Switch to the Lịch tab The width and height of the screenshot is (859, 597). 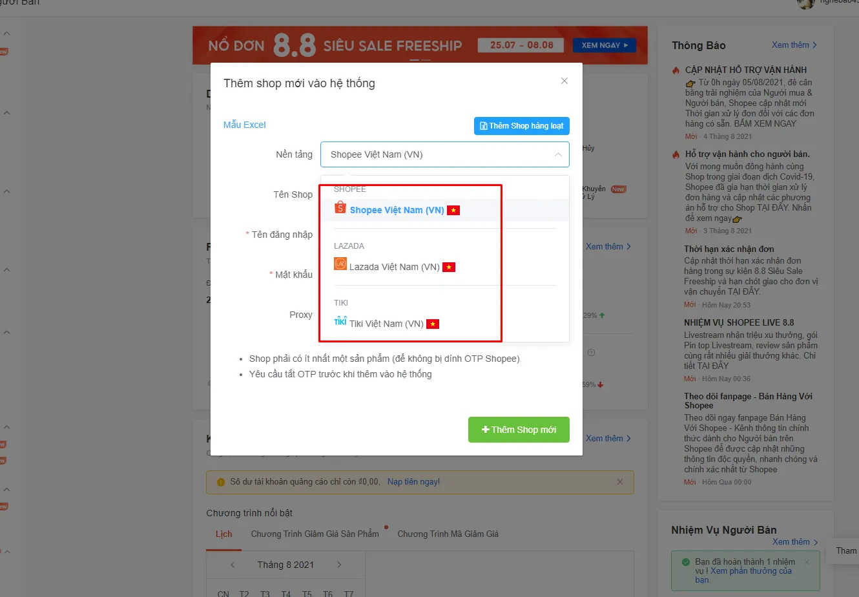pos(223,534)
